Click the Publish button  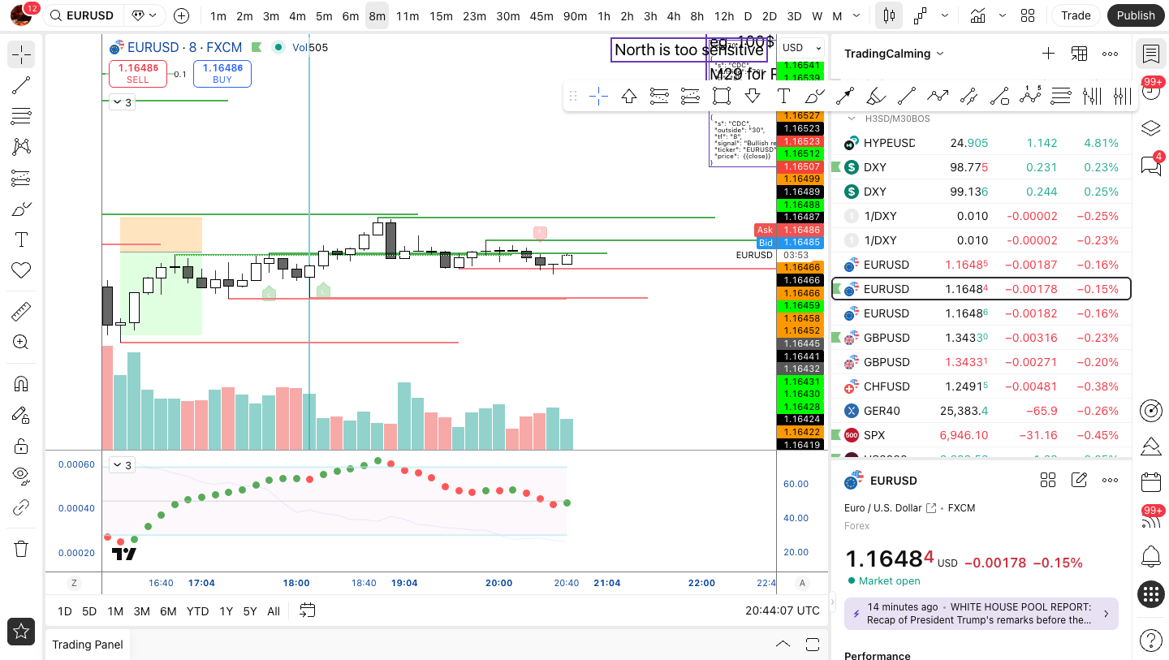click(1136, 15)
